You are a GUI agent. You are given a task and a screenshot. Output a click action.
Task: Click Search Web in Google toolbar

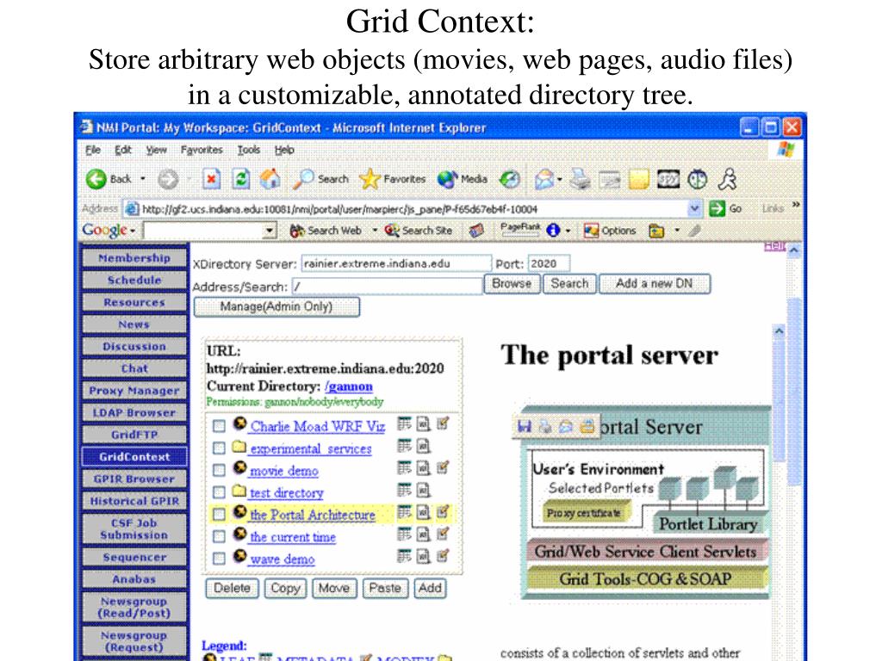[326, 231]
